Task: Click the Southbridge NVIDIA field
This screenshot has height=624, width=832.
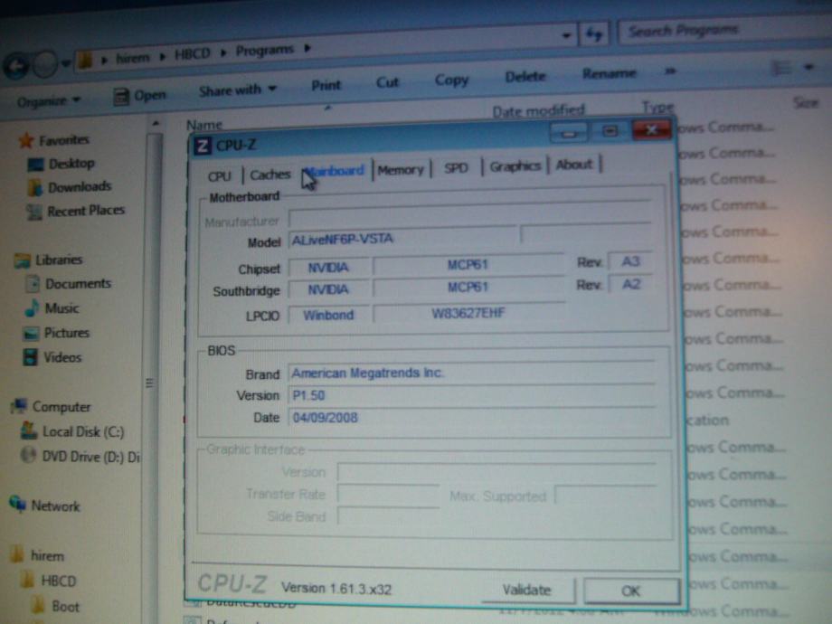Action: (x=328, y=289)
